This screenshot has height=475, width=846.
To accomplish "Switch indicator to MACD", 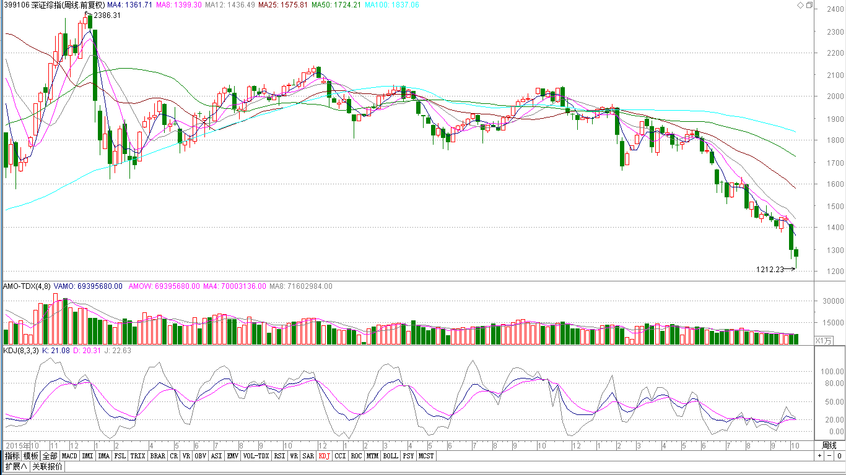I will (x=70, y=456).
